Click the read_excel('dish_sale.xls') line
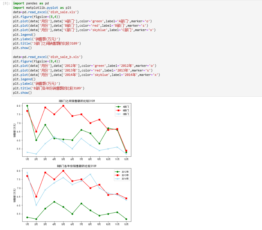Image resolution: width=262 pixels, height=230 pixels. [46, 12]
